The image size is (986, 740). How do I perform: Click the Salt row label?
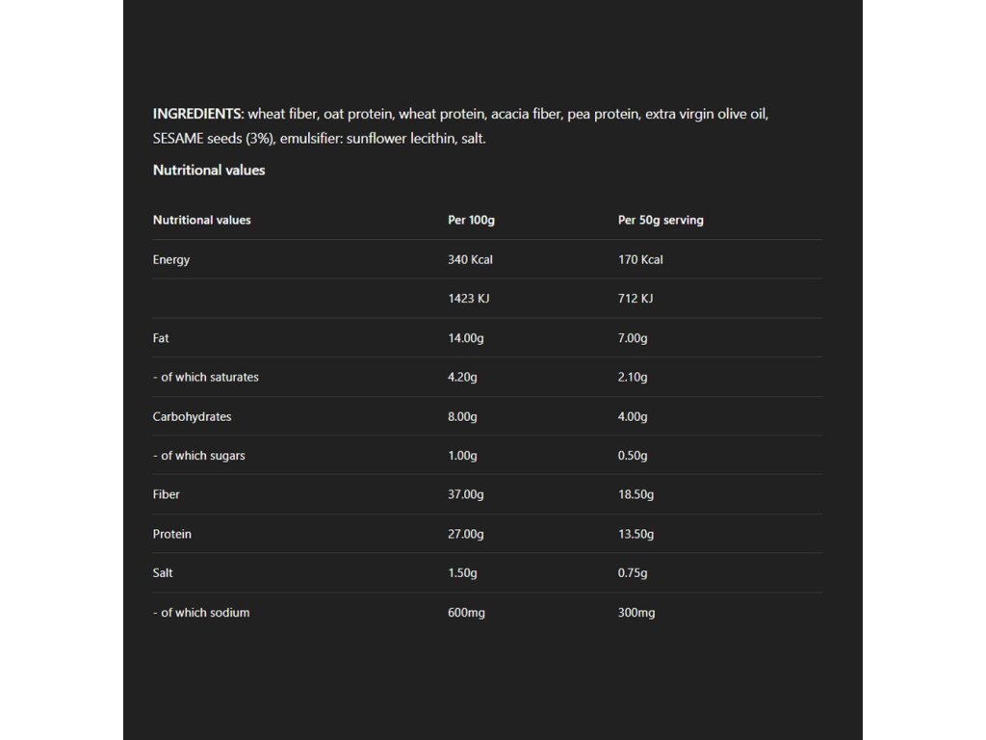coord(163,572)
